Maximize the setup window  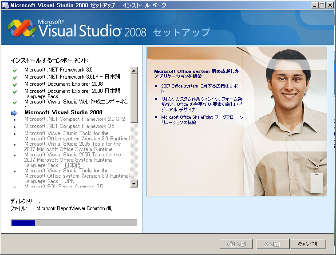point(322,5)
